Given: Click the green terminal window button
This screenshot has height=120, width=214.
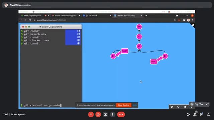Looking at the screenshot, I should [x=29, y=27].
